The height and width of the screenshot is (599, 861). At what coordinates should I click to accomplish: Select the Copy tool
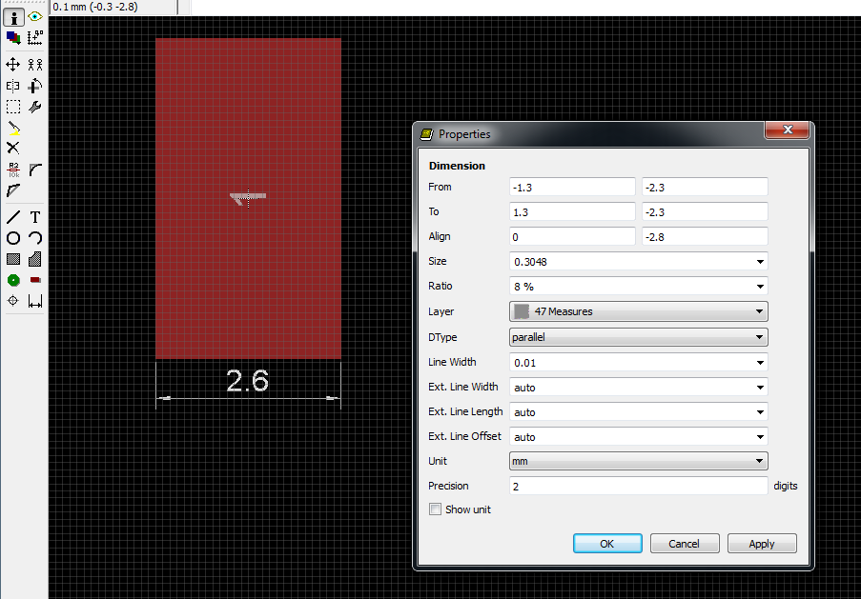pos(35,65)
